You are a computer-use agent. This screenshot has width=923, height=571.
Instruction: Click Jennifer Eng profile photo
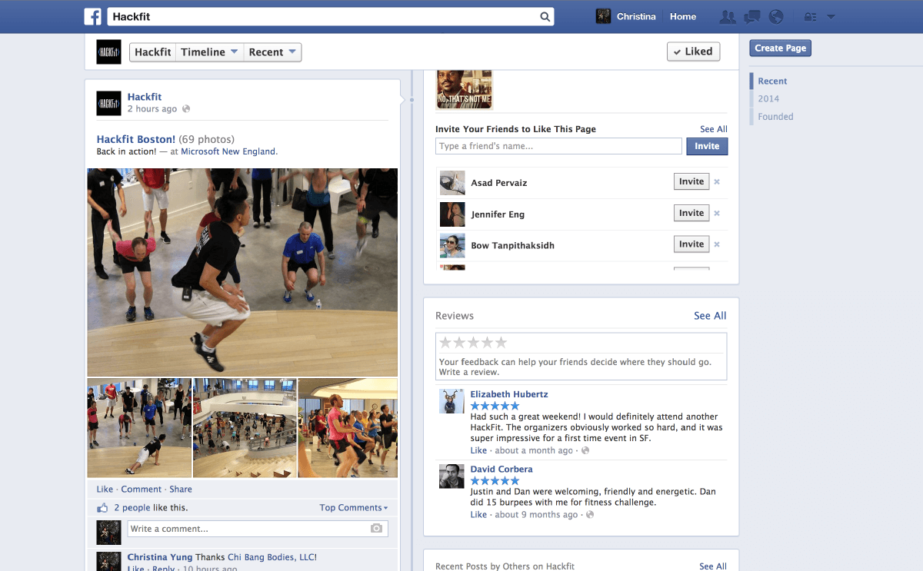tap(452, 214)
